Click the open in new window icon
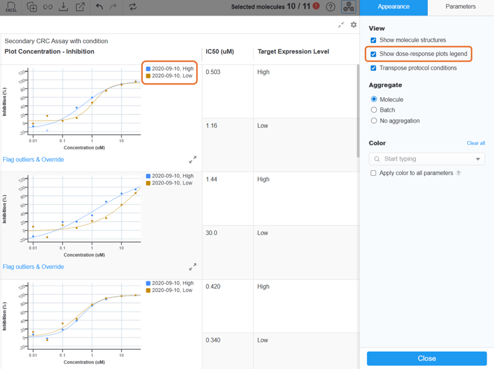The width and height of the screenshot is (494, 369). (x=80, y=7)
